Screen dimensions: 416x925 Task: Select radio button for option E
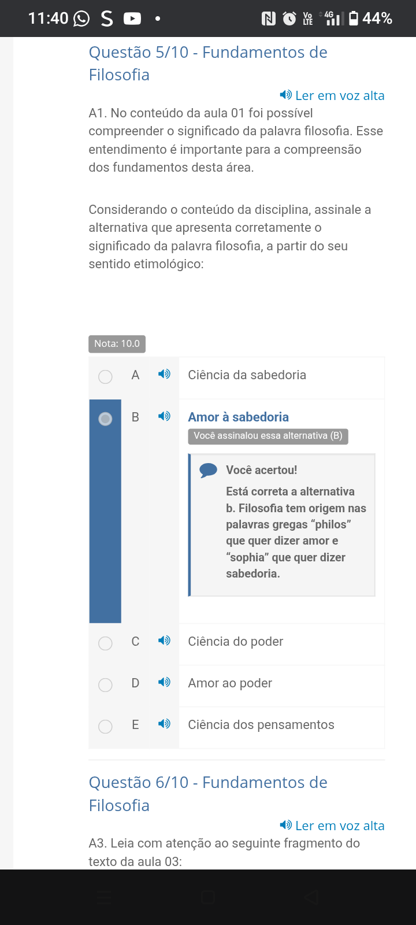pos(105,727)
